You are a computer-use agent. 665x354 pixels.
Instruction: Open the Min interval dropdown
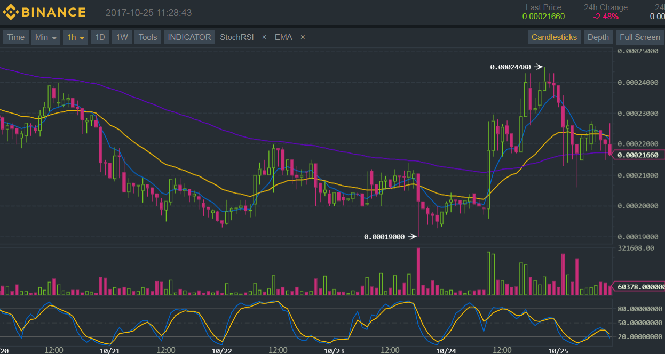(46, 37)
